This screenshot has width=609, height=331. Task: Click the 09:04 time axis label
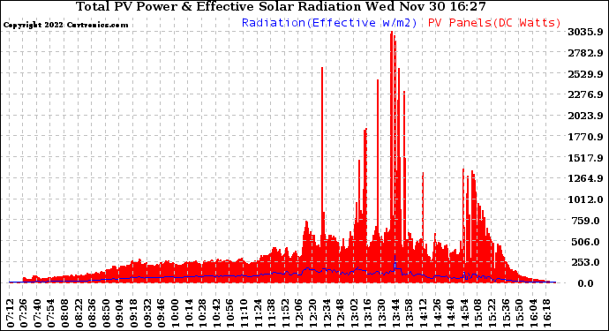[120, 313]
